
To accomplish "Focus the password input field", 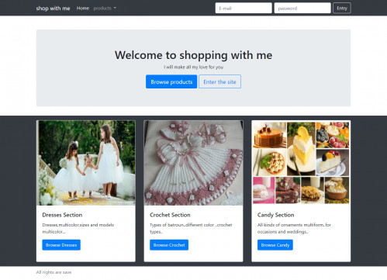I will (302, 8).
